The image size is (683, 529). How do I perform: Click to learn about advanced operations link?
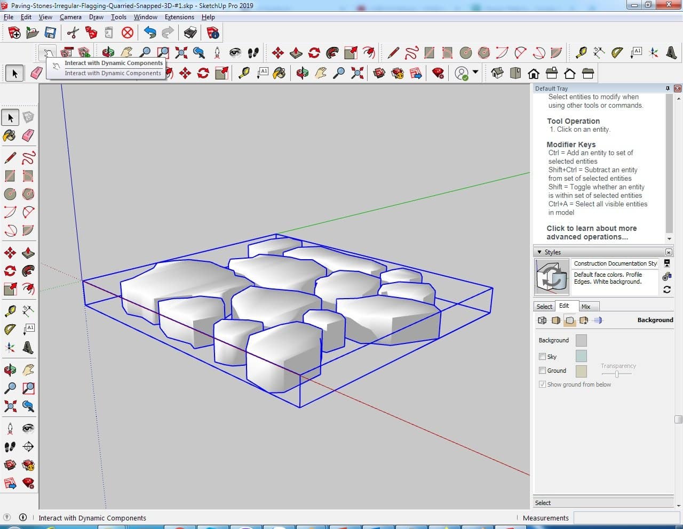(x=591, y=233)
